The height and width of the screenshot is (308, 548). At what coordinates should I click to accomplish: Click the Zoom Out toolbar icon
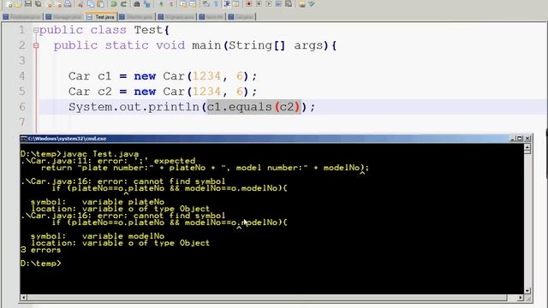point(171,3)
